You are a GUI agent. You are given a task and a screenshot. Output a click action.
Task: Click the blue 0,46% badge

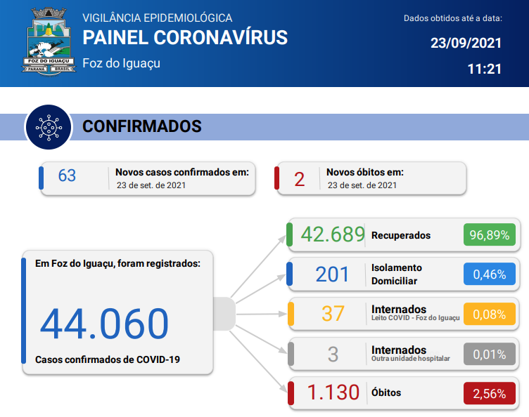coord(490,274)
